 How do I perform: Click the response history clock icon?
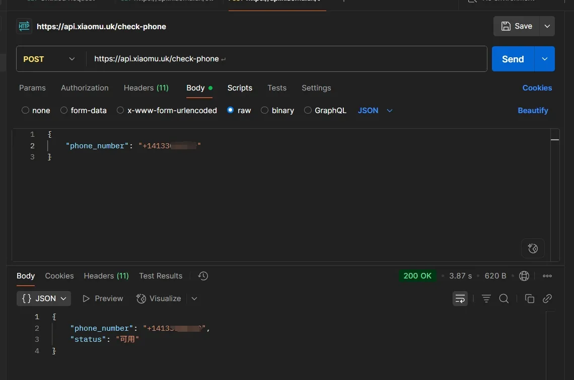click(203, 276)
